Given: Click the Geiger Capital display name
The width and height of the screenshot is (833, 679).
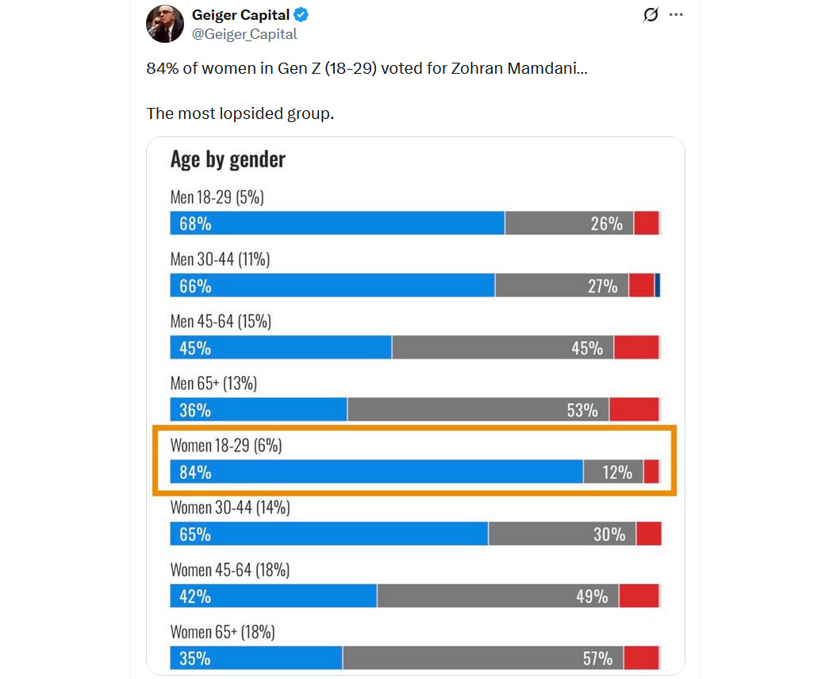Looking at the screenshot, I should click(240, 15).
